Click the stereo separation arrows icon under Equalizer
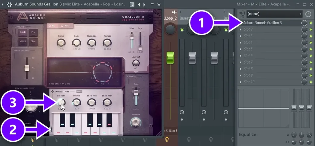This screenshot has height=146, width=315. 288,142
